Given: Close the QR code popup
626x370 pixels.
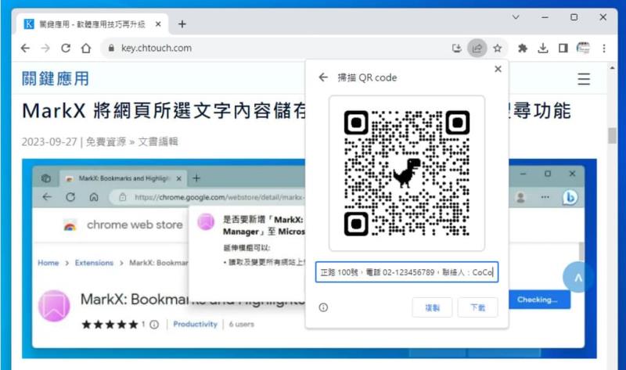Looking at the screenshot, I should [x=498, y=69].
